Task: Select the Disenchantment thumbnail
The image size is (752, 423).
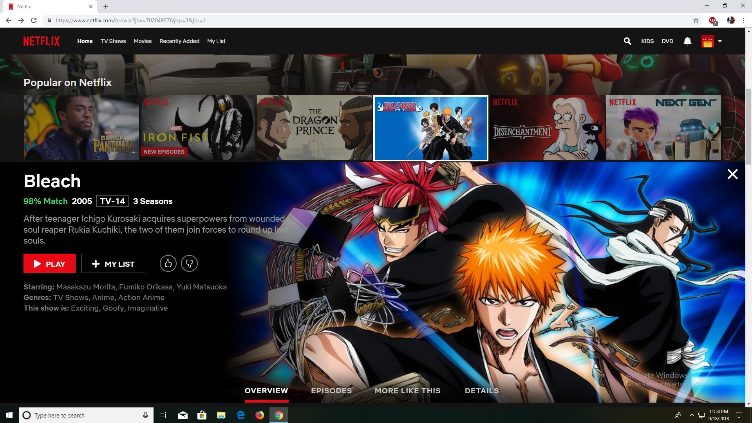Action: (547, 128)
